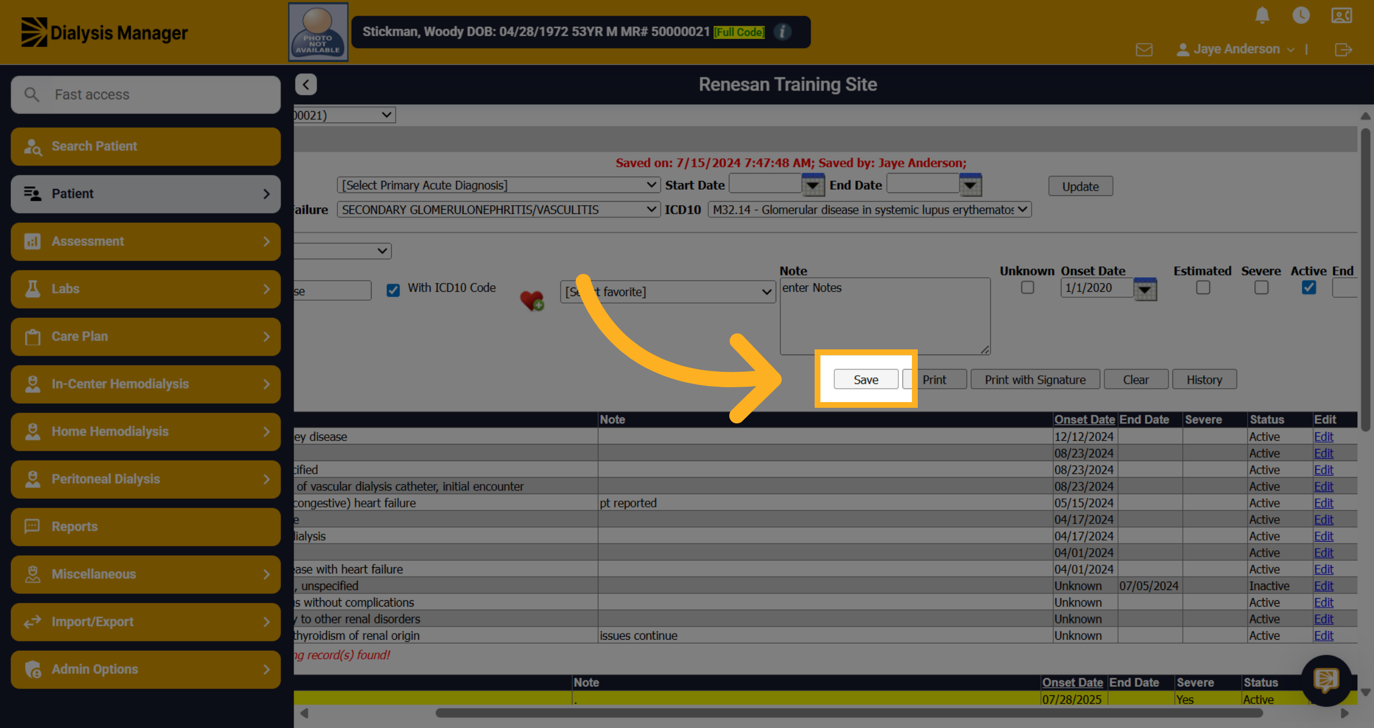
Task: Click the patient info icon beside Full Code
Action: tap(782, 32)
